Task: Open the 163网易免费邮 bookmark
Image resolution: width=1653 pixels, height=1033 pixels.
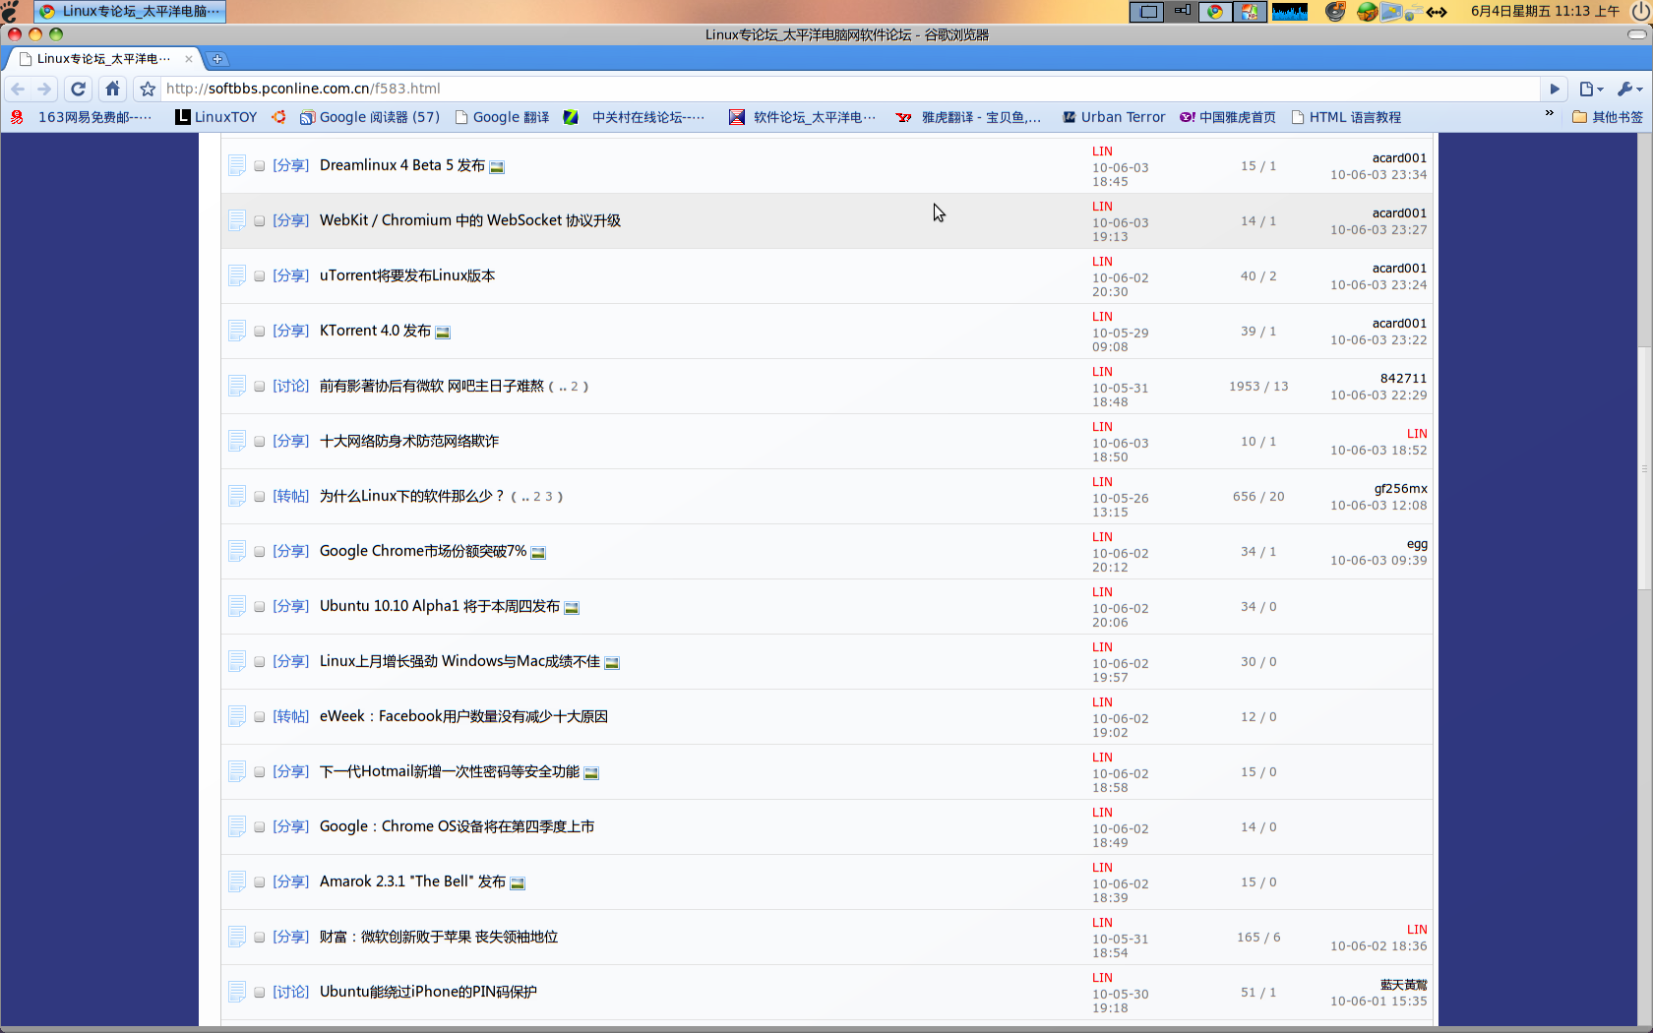Action: point(82,117)
